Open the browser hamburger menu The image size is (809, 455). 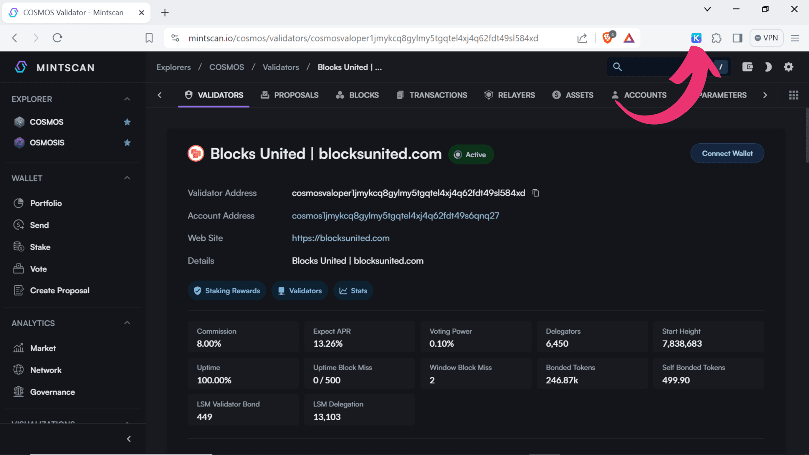point(795,38)
